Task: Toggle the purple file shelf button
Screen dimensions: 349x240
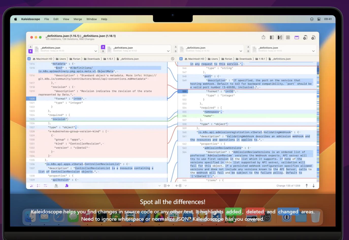Action: click(296, 37)
